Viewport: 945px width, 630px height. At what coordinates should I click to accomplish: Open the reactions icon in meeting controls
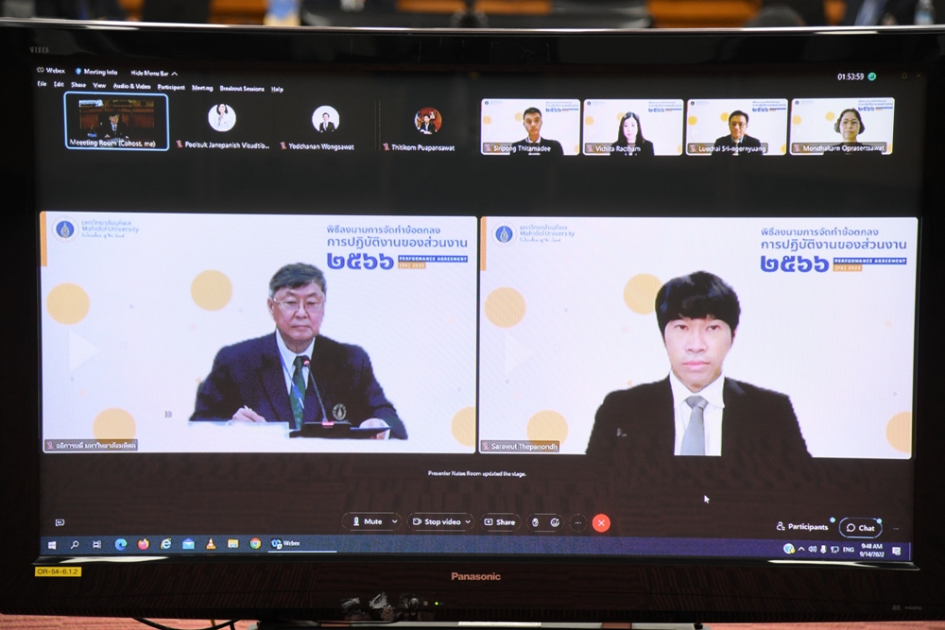tap(554, 522)
